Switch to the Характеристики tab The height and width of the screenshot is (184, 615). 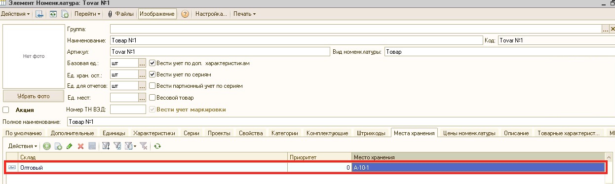(x=154, y=133)
